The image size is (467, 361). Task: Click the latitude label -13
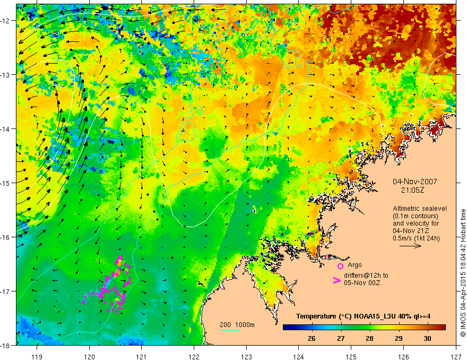(x=6, y=75)
